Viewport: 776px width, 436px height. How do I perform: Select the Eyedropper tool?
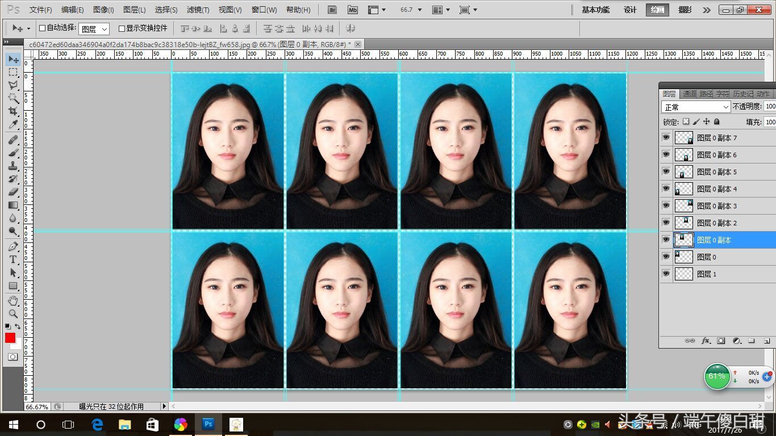[x=13, y=125]
